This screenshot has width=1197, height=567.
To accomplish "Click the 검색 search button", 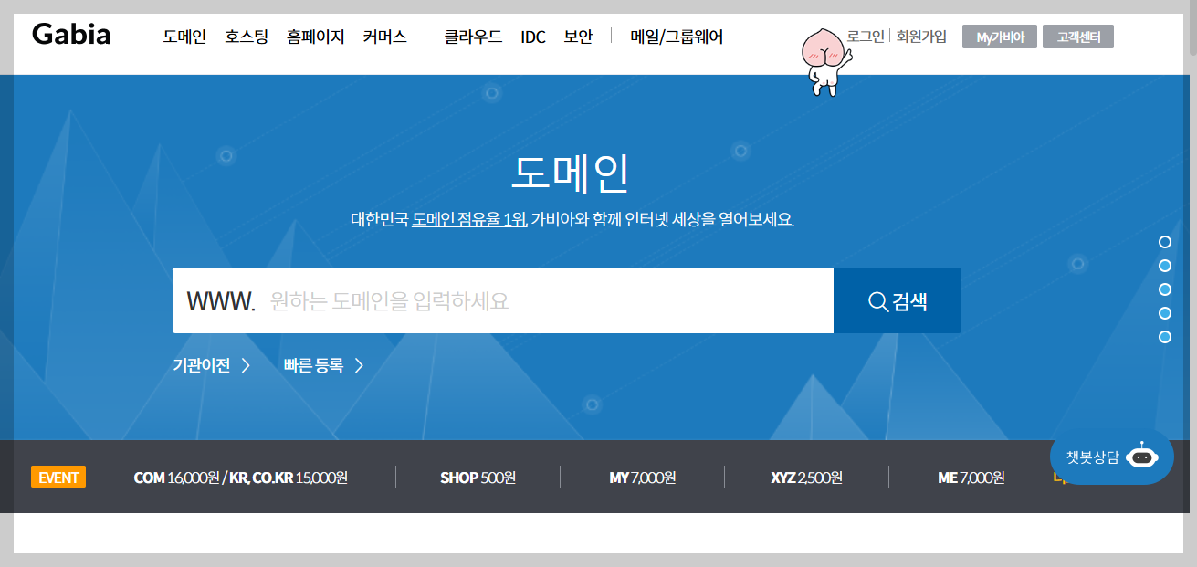I will pos(898,299).
